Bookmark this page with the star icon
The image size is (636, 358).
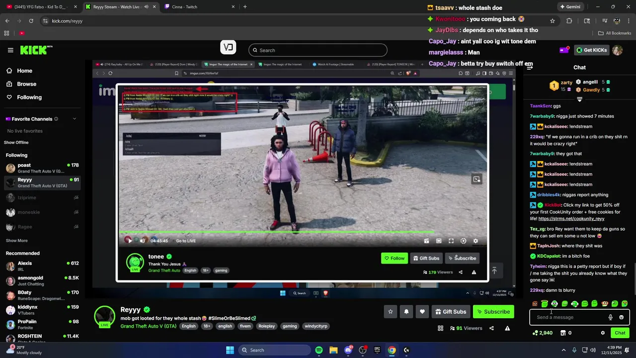point(553,21)
